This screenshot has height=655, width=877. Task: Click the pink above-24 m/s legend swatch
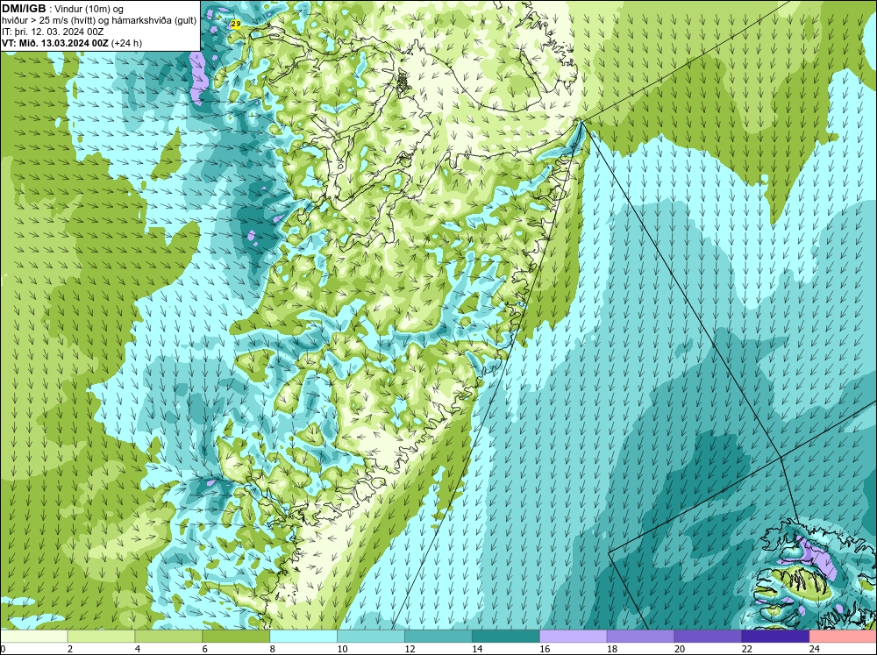tap(843, 637)
